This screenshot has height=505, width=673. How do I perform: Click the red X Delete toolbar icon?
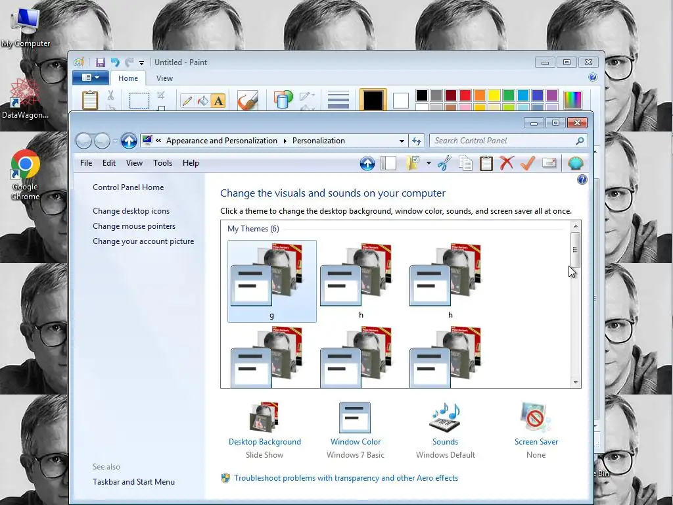(507, 163)
